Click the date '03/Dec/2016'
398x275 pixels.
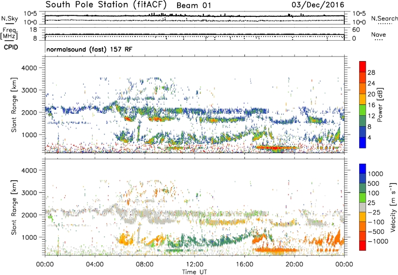coord(318,5)
